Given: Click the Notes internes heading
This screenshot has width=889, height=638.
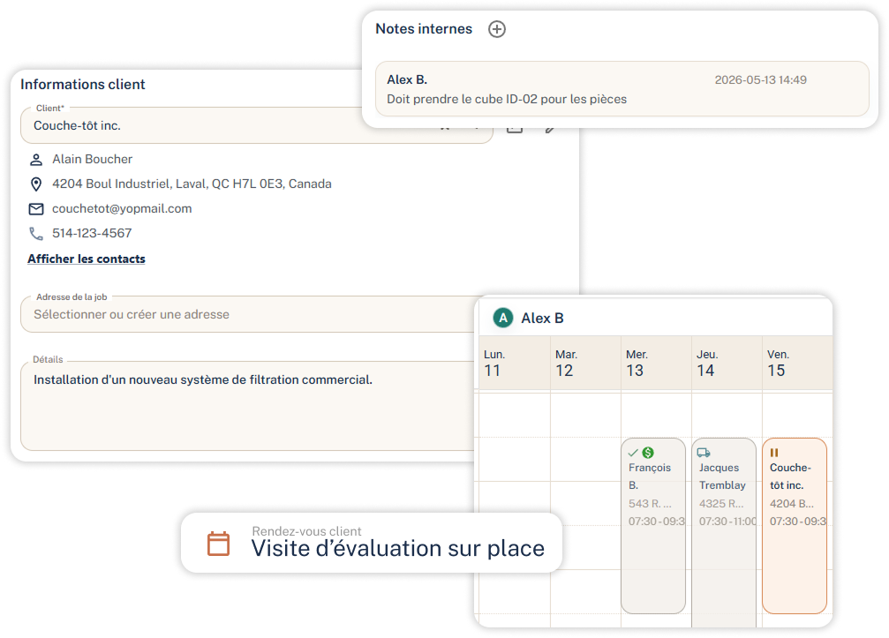Looking at the screenshot, I should click(x=424, y=29).
